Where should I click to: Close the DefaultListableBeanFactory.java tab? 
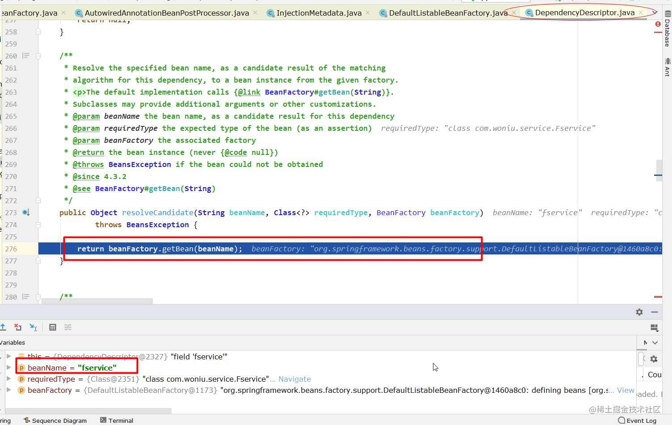point(514,12)
